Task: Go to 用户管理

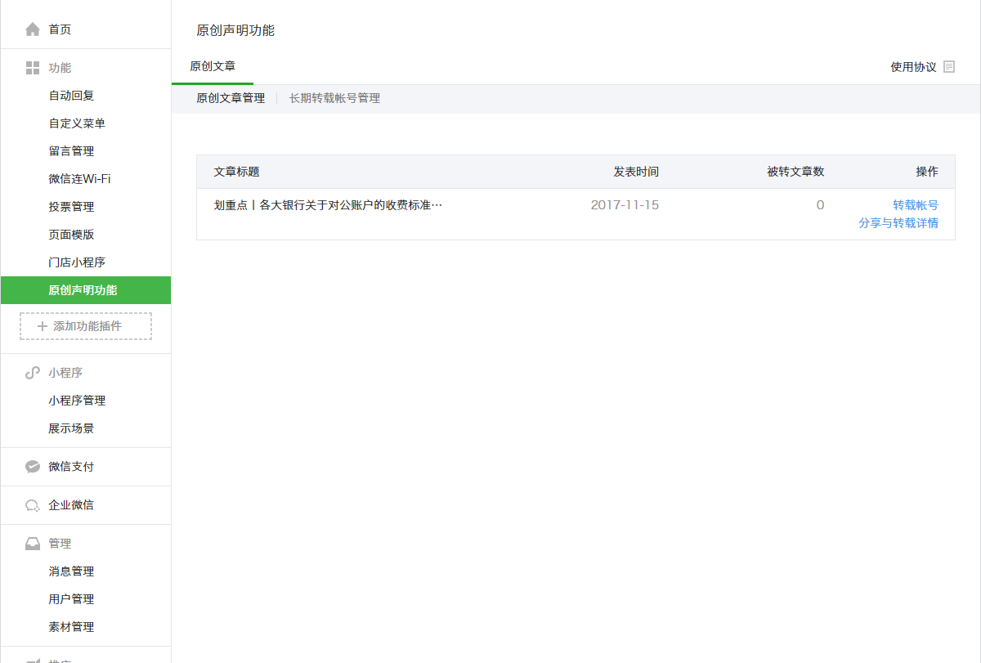Action: 71,599
